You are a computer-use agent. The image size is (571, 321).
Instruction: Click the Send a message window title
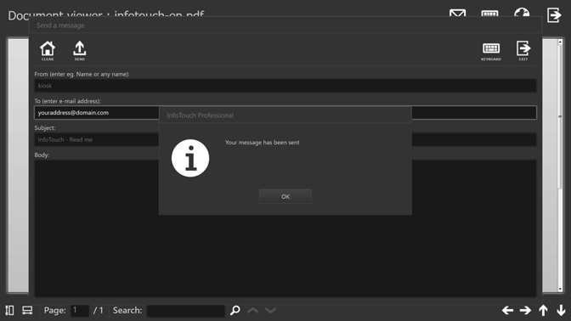[x=60, y=25]
